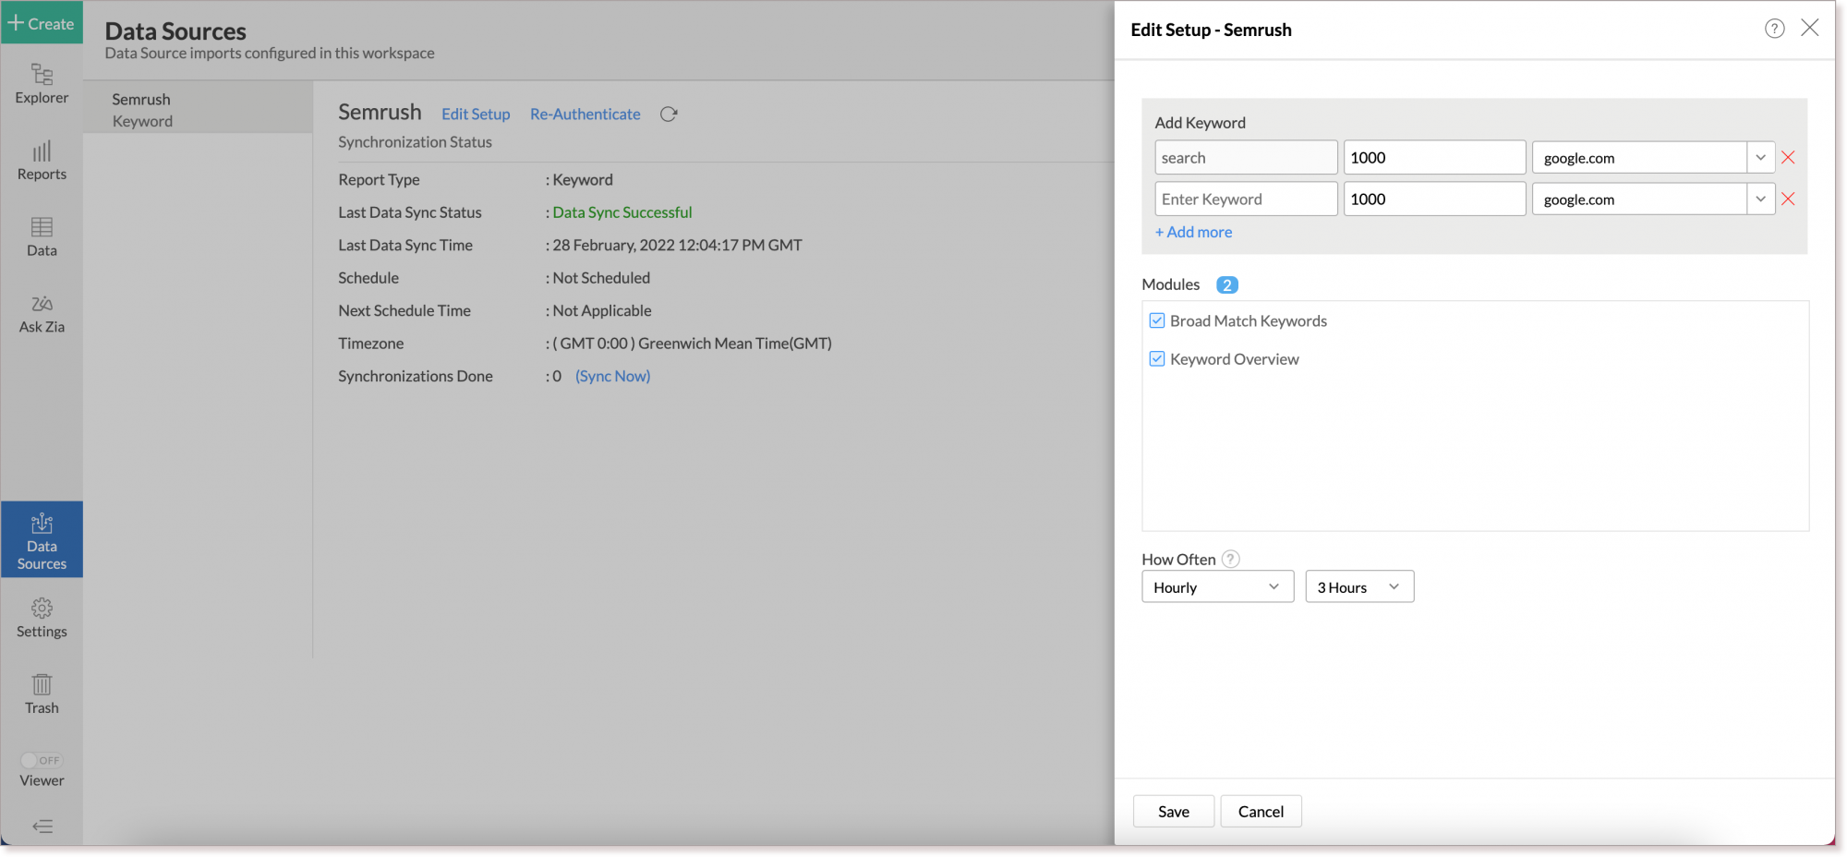
Task: Open the Trash sidebar icon
Action: [42, 694]
